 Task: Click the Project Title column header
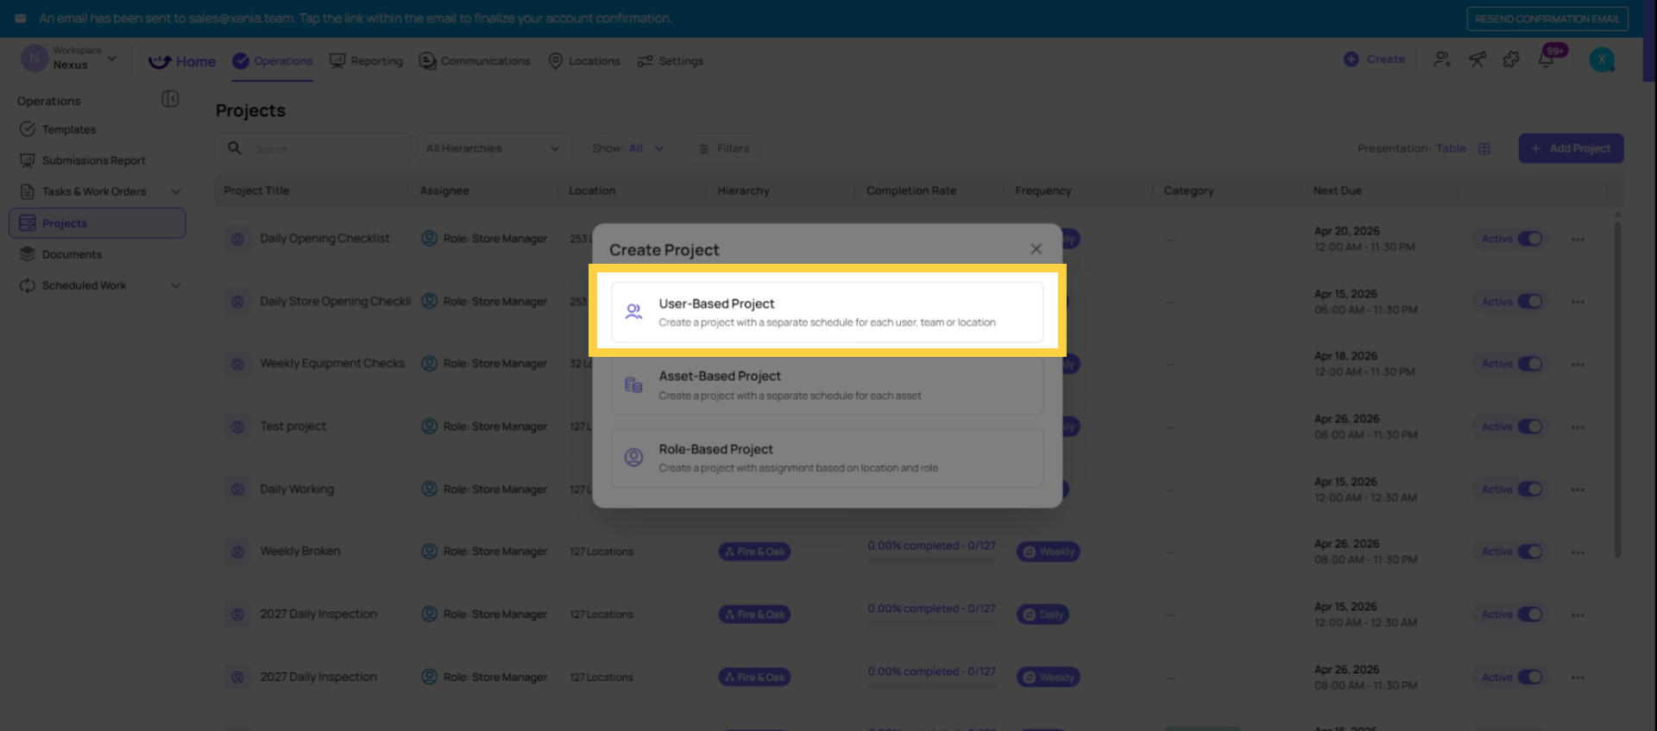(256, 191)
